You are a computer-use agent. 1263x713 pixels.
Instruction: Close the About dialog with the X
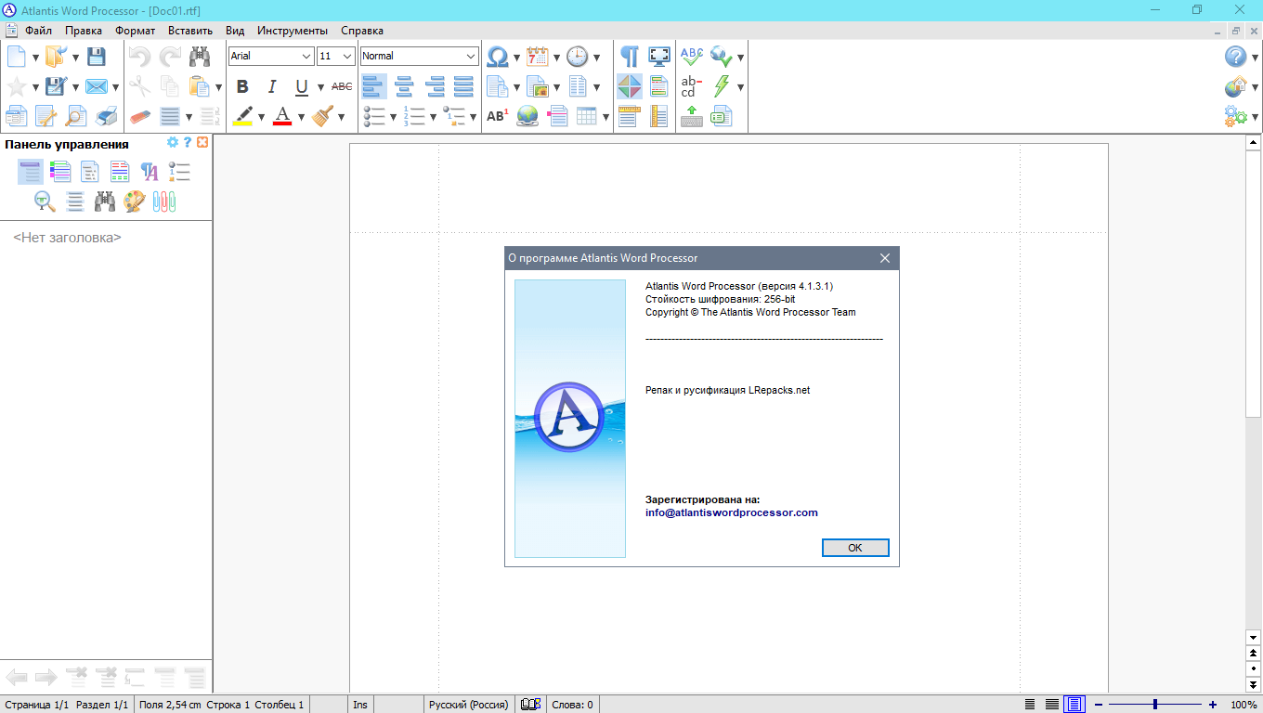[885, 258]
